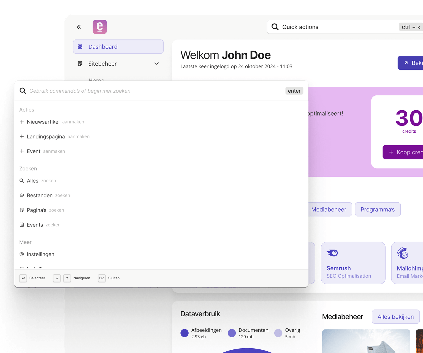Click the Afbeeldingen dark blue legend dot
Screen dimensions: 423x353
click(185, 333)
